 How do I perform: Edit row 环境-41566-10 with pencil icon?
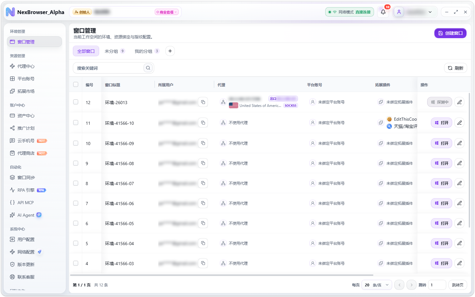pos(459,123)
